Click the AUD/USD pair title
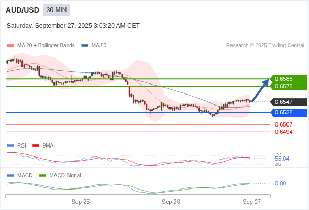The height and width of the screenshot is (210, 309). pos(23,10)
